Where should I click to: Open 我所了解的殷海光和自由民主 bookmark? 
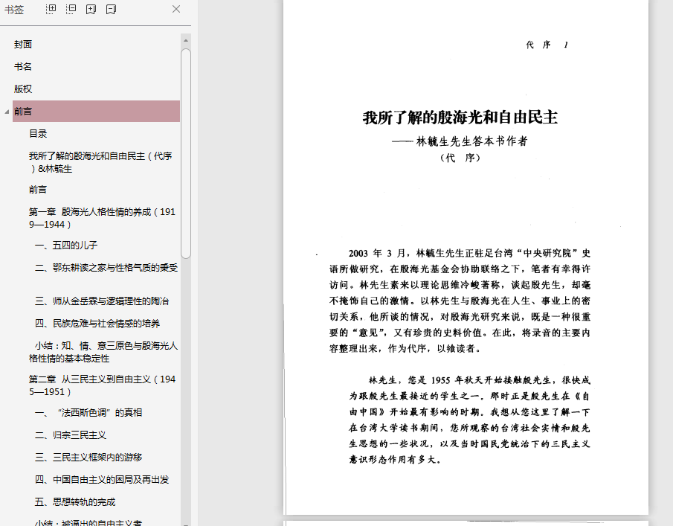pos(100,162)
